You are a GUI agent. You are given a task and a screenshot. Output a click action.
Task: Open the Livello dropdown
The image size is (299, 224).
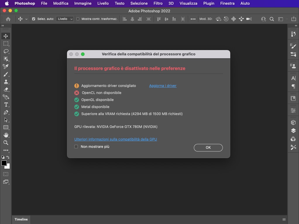click(x=65, y=19)
